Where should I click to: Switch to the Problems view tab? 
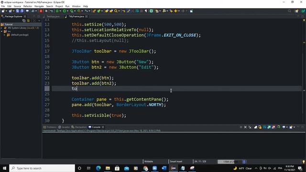click(x=50, y=127)
